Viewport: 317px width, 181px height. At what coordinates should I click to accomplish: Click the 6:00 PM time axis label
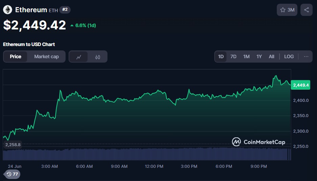pos(224,166)
